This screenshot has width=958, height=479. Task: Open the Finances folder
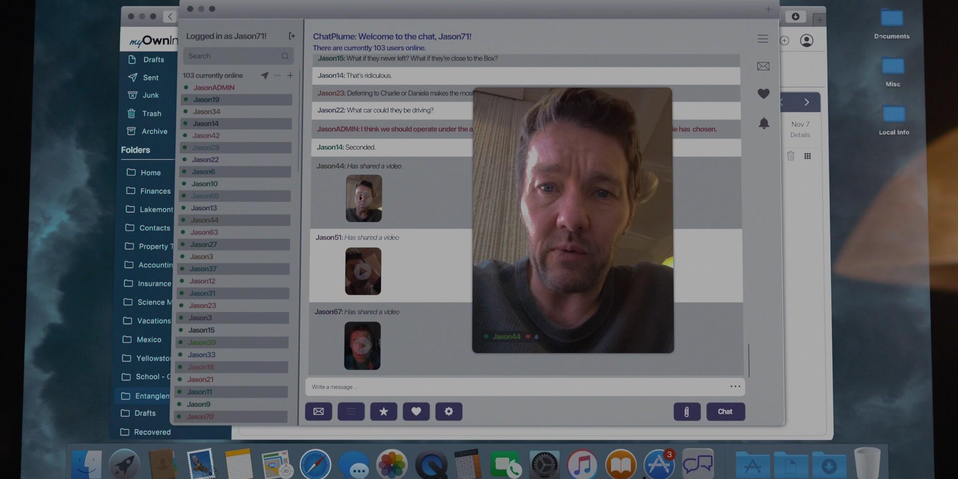(x=155, y=191)
